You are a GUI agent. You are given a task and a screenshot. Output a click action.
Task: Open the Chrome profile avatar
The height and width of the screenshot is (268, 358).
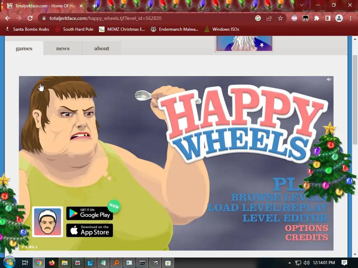(339, 18)
